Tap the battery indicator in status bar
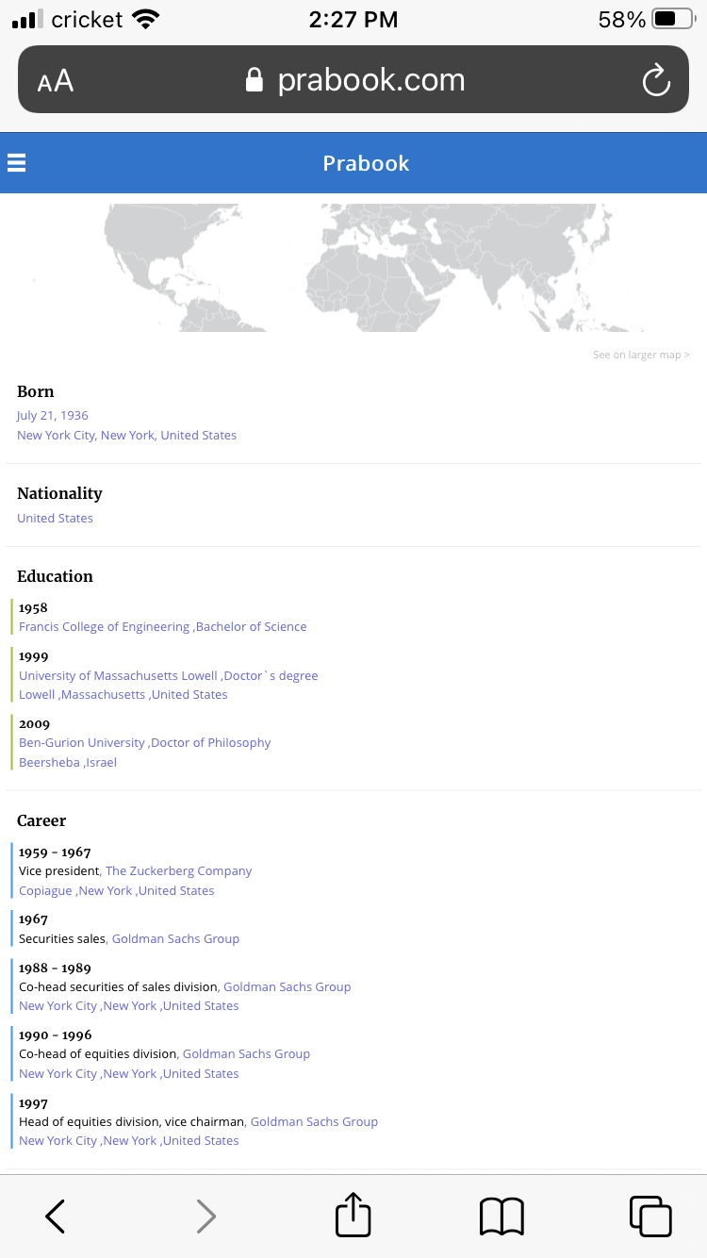Image resolution: width=707 pixels, height=1258 pixels. (x=673, y=19)
